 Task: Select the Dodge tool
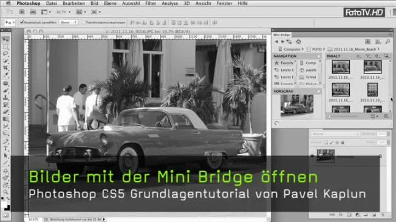5,133
